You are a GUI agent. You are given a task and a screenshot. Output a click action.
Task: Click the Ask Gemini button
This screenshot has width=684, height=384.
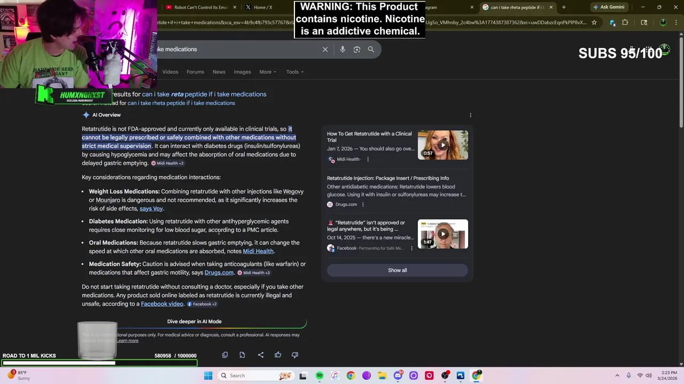click(608, 7)
